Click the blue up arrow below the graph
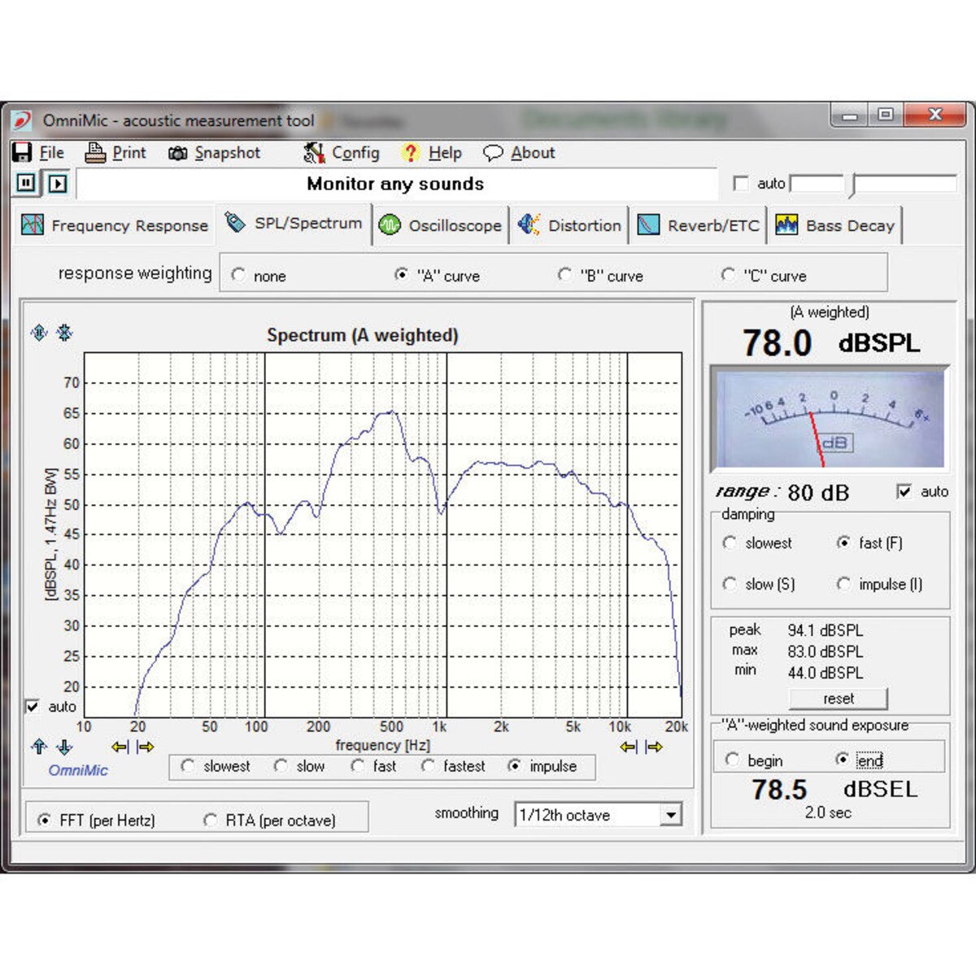The width and height of the screenshot is (976, 976). [x=38, y=747]
